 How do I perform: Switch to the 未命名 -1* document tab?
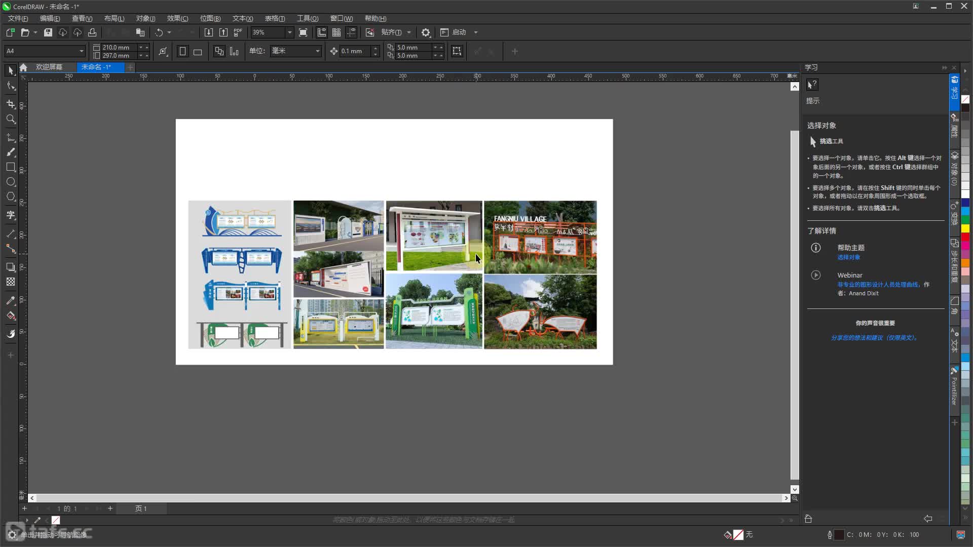pyautogui.click(x=96, y=67)
